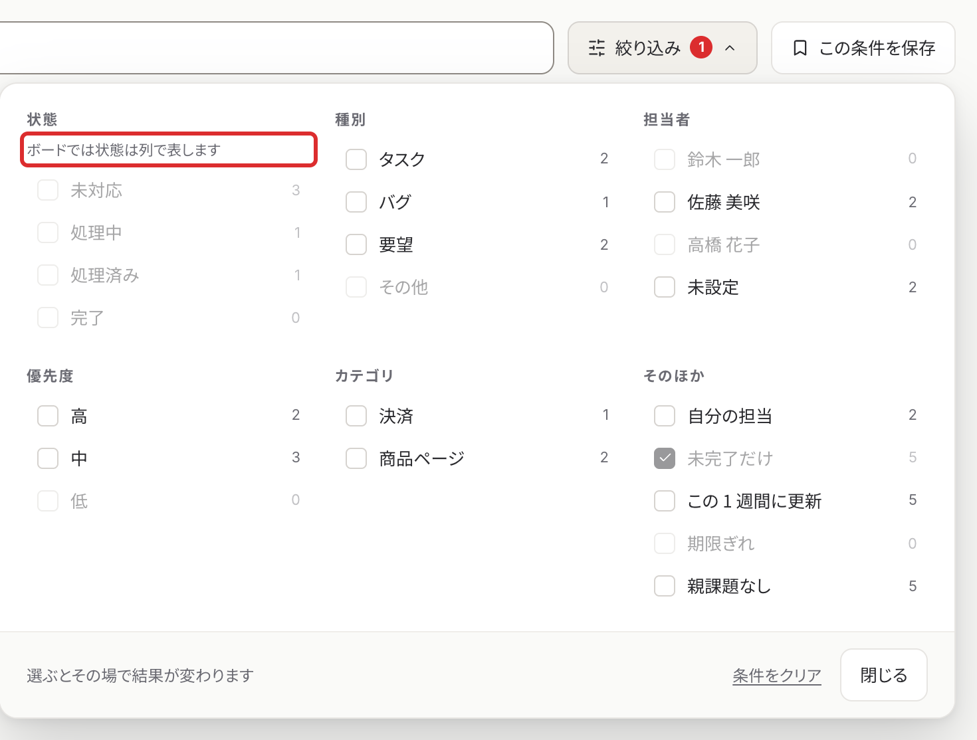Click the disabled 未対応 status checkbox

point(48,190)
